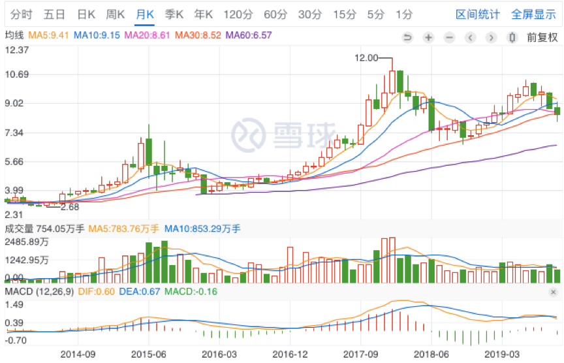This screenshot has width=564, height=363.
Task: Click the MA60:6.57 label
Action: tap(249, 35)
